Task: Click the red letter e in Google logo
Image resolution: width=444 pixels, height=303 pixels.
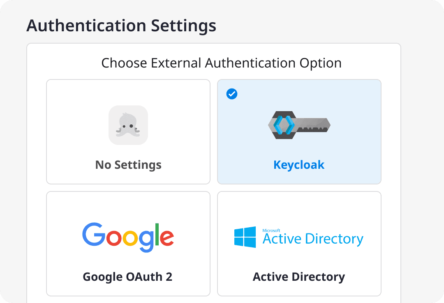Action: point(166,238)
